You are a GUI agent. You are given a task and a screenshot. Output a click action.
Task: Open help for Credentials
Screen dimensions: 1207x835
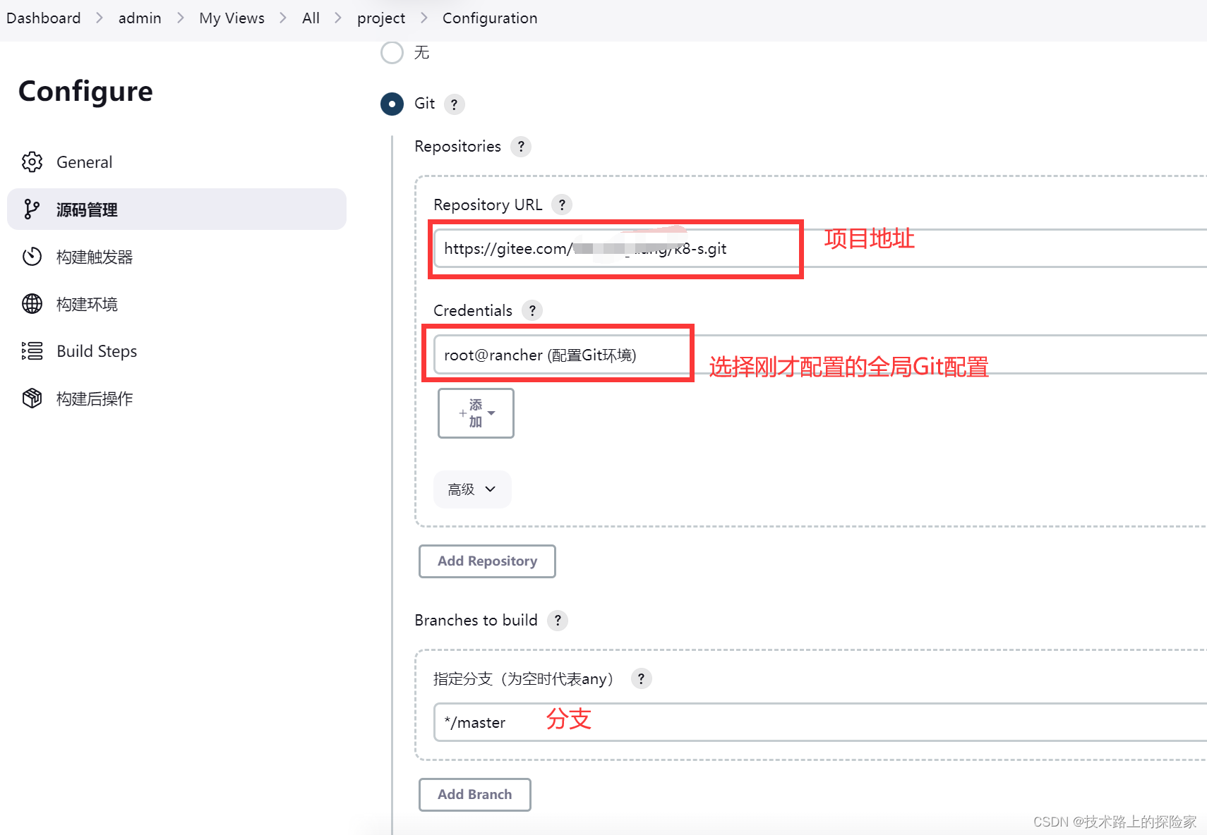(x=532, y=311)
